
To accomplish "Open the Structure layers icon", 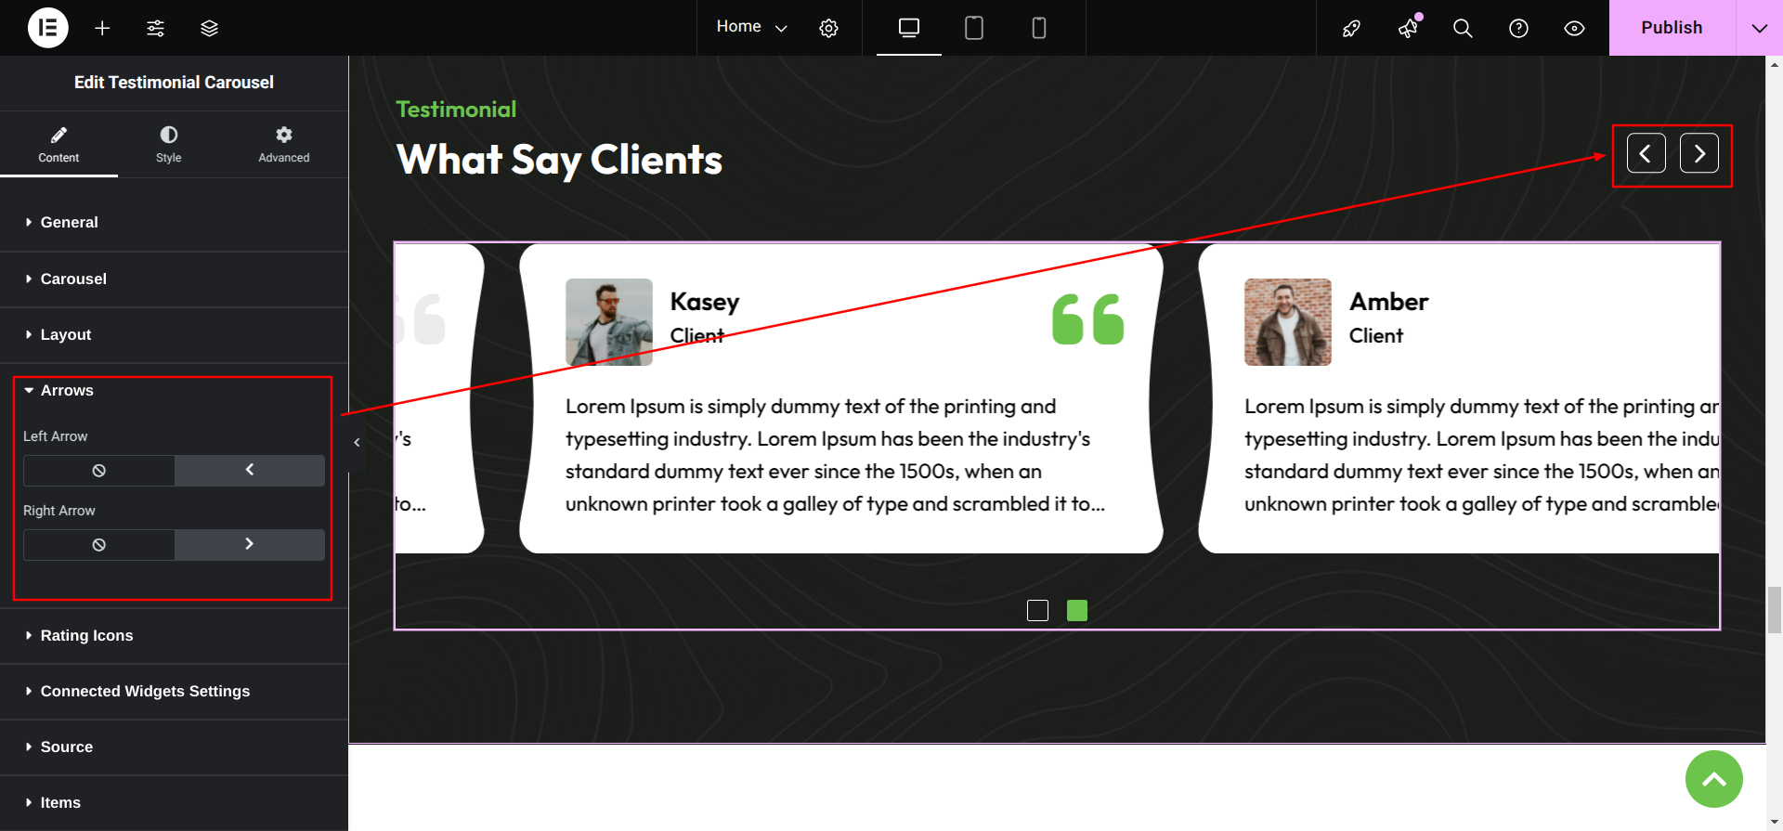I will coord(209,28).
